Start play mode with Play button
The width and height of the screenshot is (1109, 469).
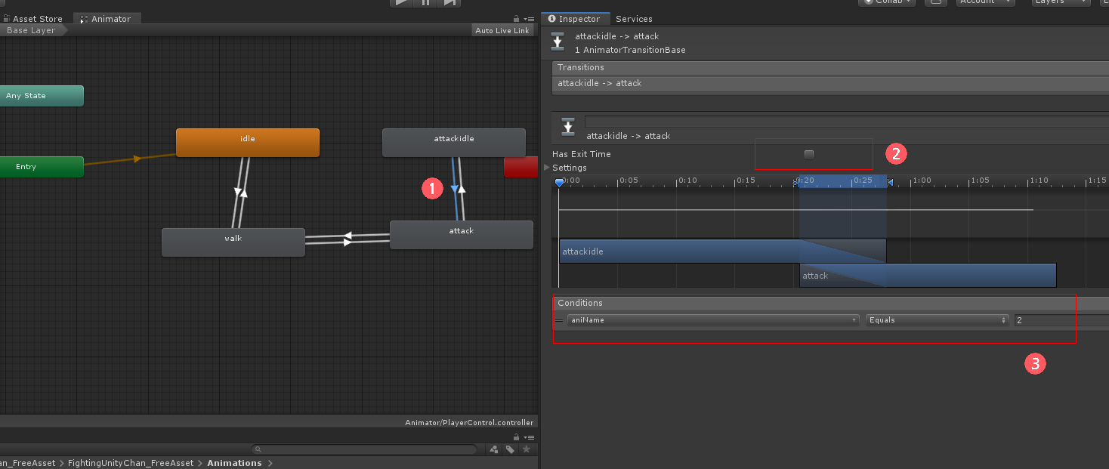(x=401, y=2)
